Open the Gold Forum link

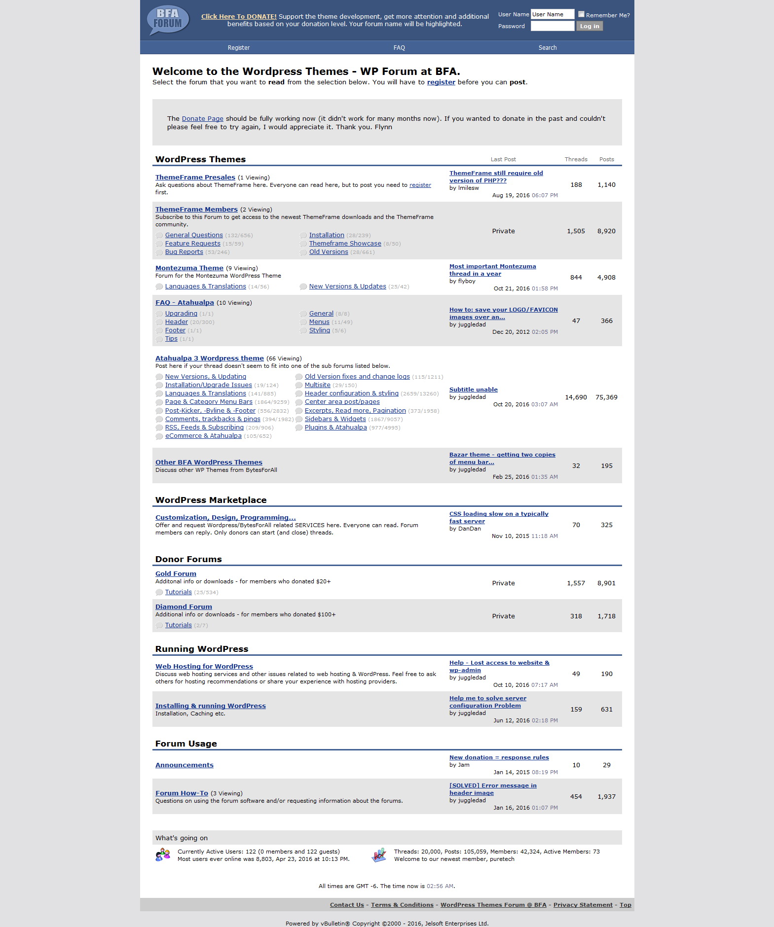point(176,573)
